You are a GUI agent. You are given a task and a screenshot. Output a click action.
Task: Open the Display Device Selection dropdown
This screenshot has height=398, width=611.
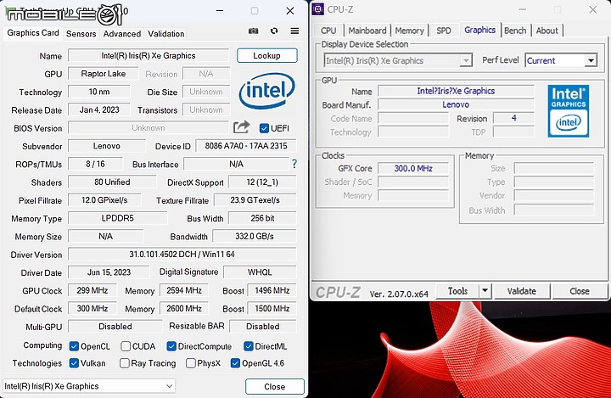click(x=398, y=60)
